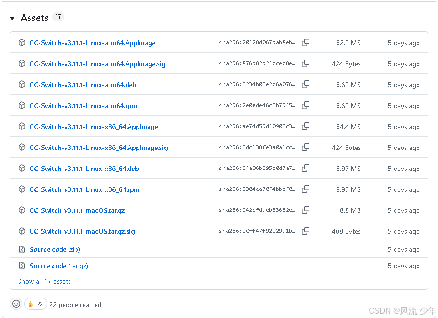This screenshot has width=438, height=318.
Task: Copy sha256 of Linux-x86_64.deb
Action: (x=306, y=168)
